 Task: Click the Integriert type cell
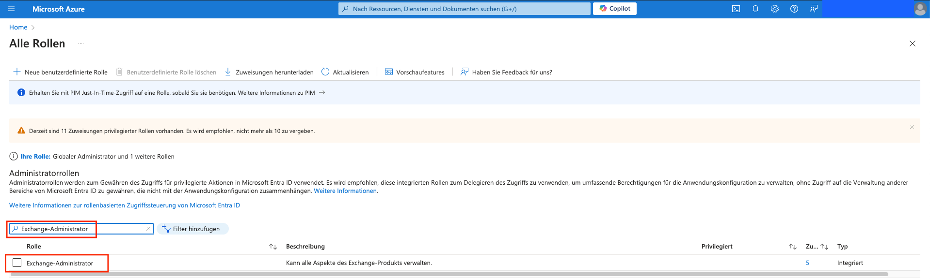[x=850, y=263]
